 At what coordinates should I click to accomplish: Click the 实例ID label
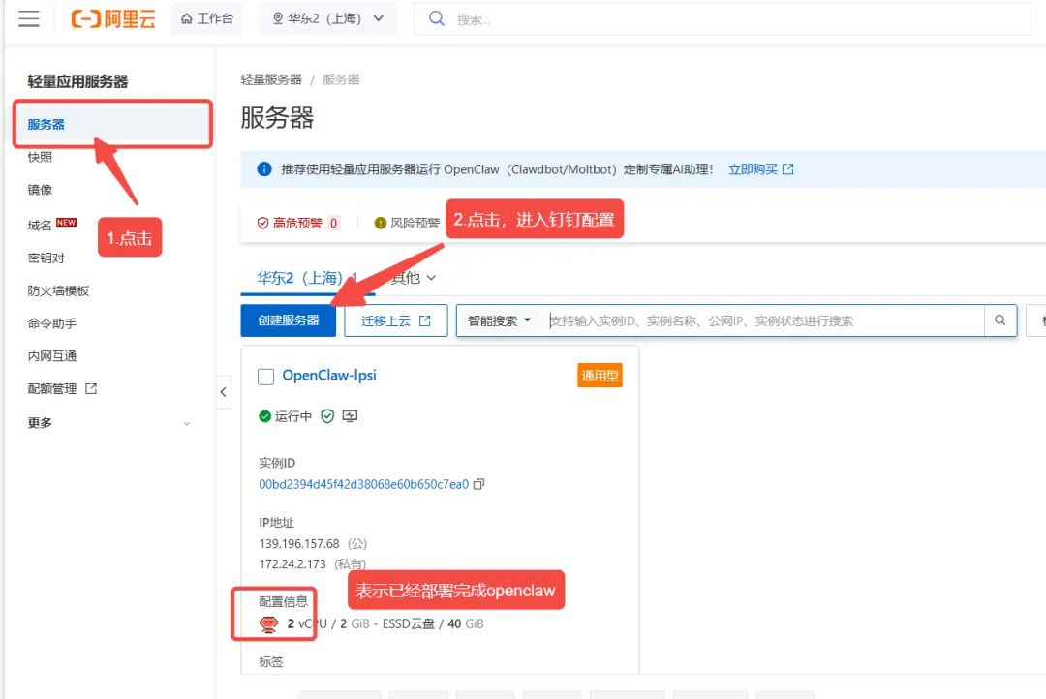pos(277,463)
